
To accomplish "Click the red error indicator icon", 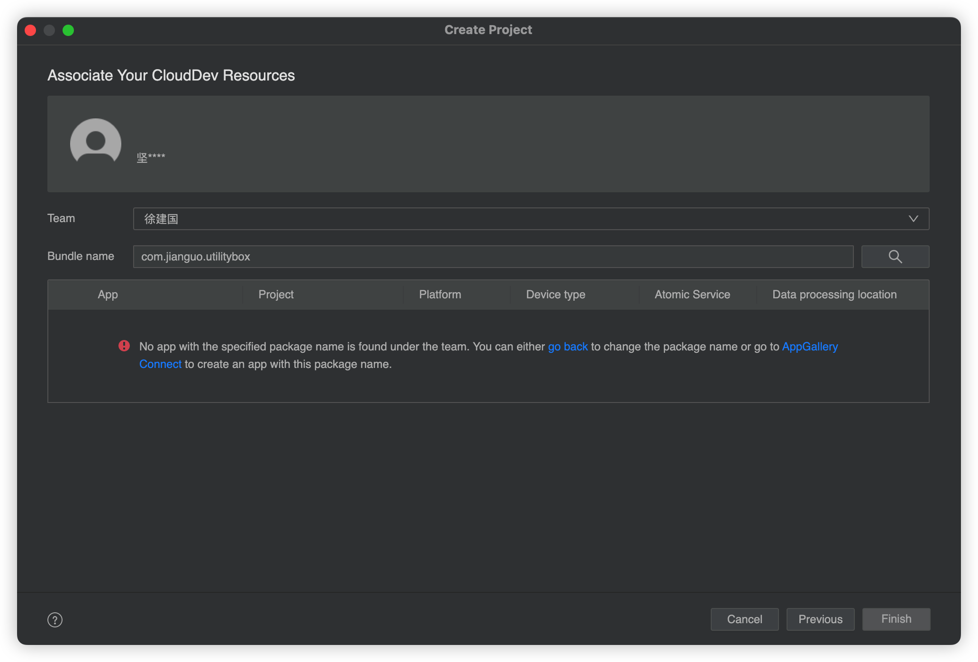I will (124, 345).
